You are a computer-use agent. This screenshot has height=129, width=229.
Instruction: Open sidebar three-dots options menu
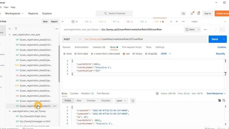click(57, 29)
